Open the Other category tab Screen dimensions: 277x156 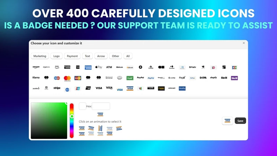tap(116, 56)
